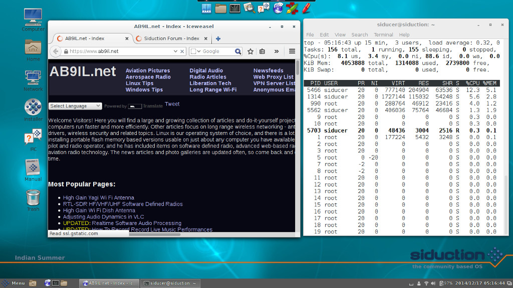Open the search engine selector dropdown

(x=195, y=51)
